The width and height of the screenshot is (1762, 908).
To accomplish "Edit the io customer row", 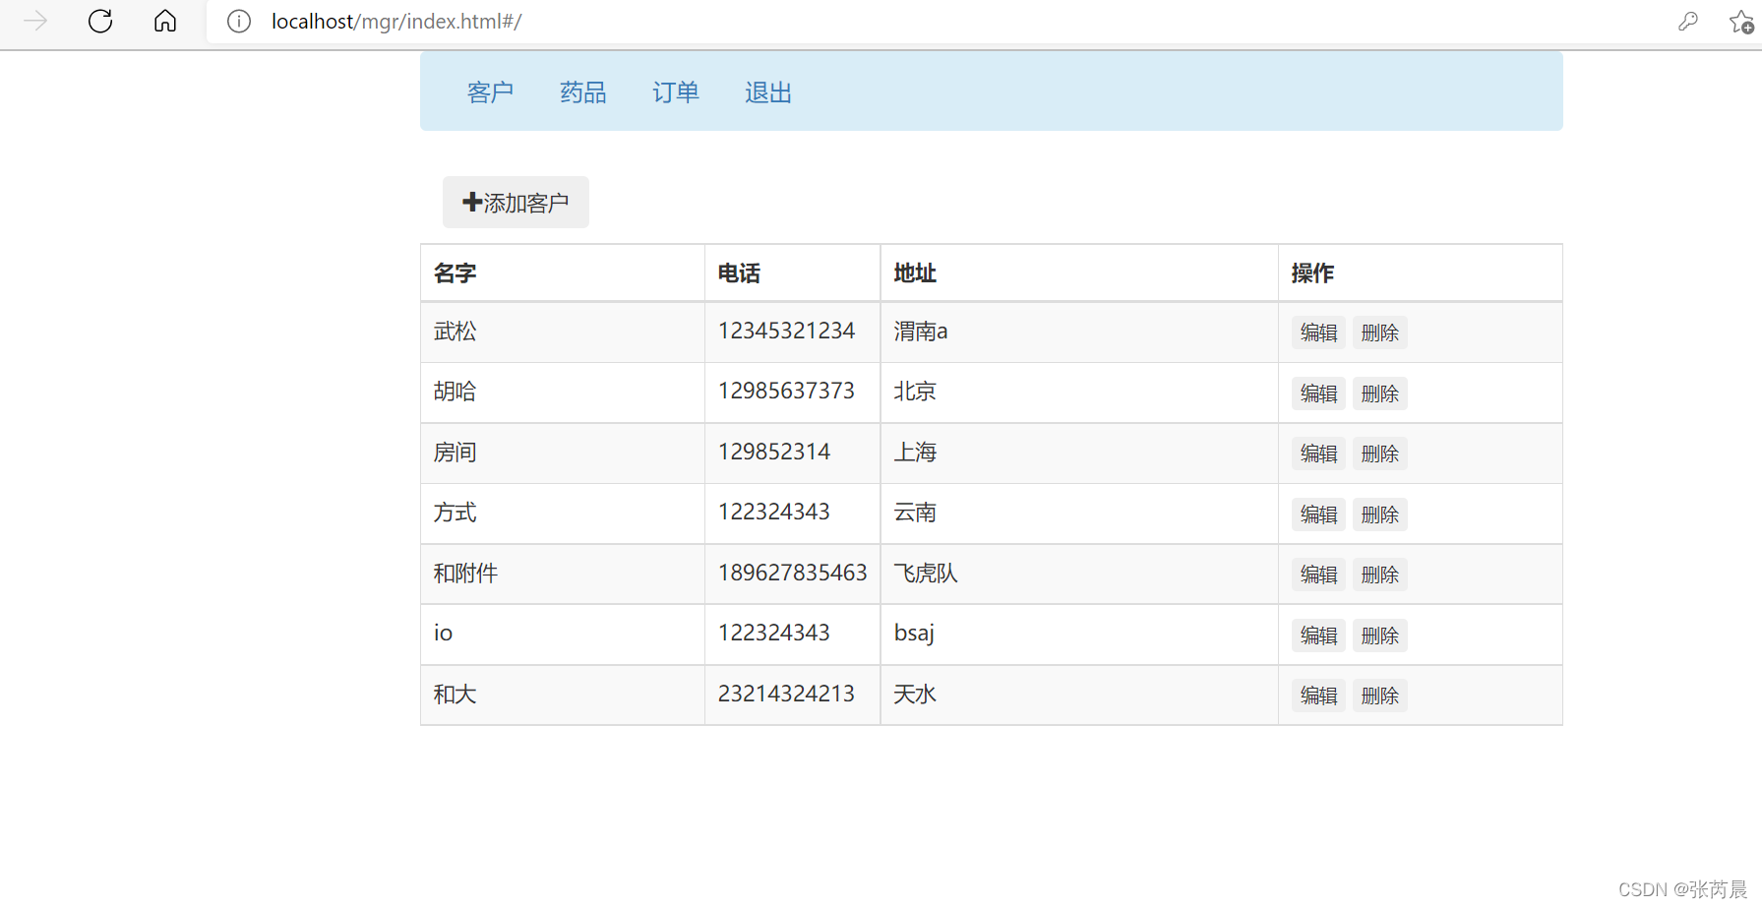I will [x=1318, y=636].
